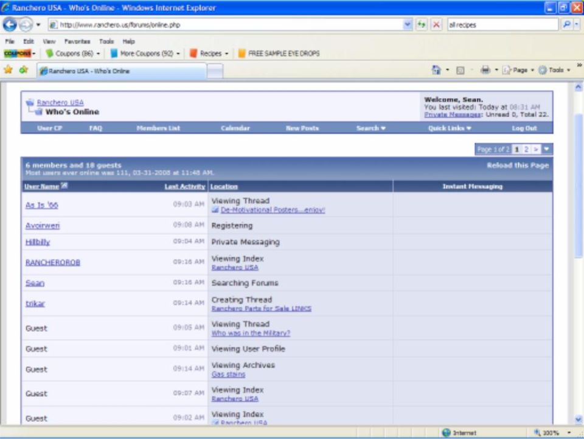
Task: Open the As Is '66 user profile
Action: tap(42, 205)
